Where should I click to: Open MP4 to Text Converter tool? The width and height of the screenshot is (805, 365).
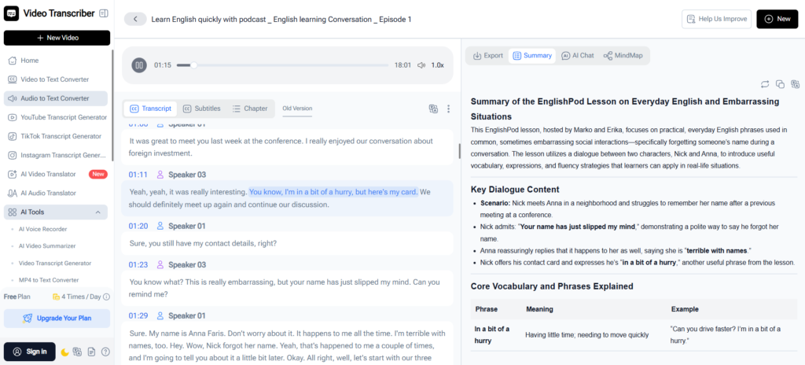49,280
